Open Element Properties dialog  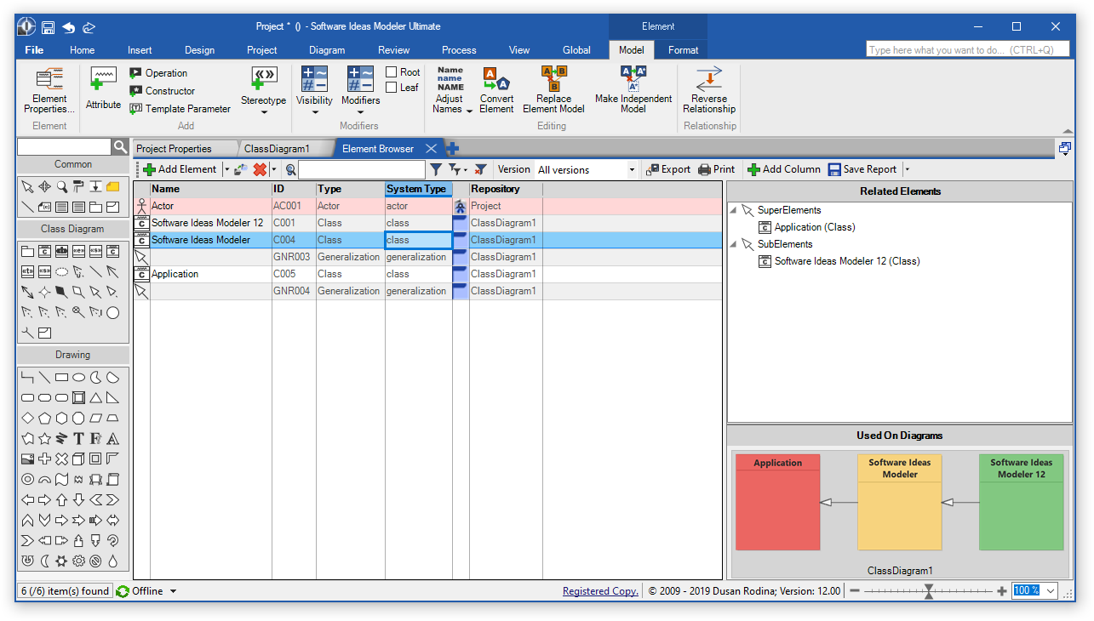(49, 91)
